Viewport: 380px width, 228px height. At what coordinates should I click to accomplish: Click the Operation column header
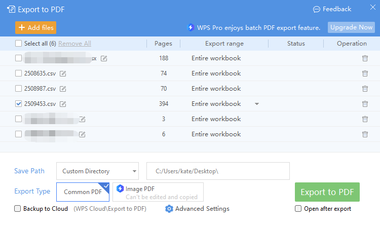pyautogui.click(x=352, y=44)
